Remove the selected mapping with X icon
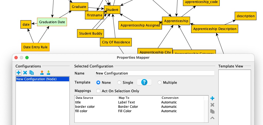 [x=213, y=105]
